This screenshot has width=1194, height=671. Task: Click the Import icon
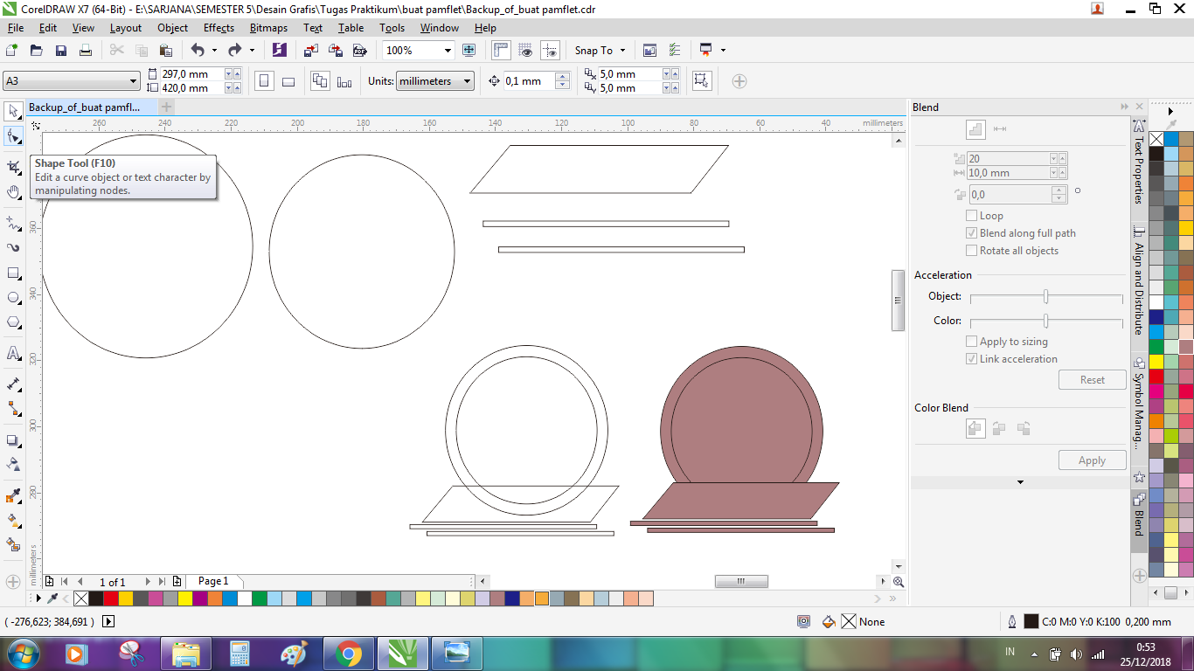pyautogui.click(x=310, y=50)
